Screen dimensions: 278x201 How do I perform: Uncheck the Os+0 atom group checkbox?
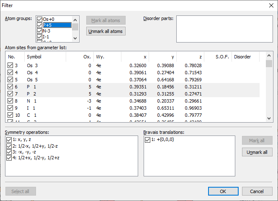pyautogui.click(x=40, y=20)
